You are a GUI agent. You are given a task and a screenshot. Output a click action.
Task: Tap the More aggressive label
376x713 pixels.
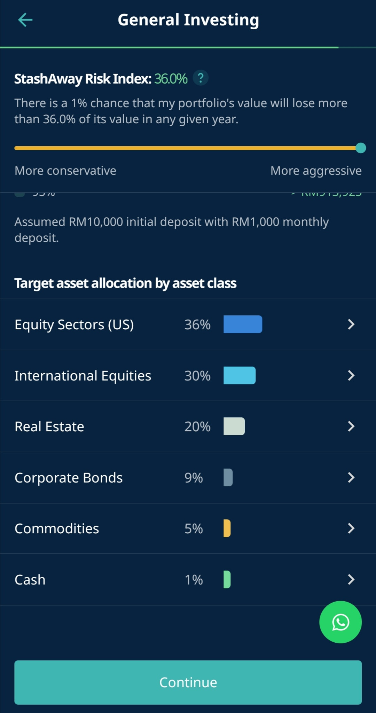316,171
